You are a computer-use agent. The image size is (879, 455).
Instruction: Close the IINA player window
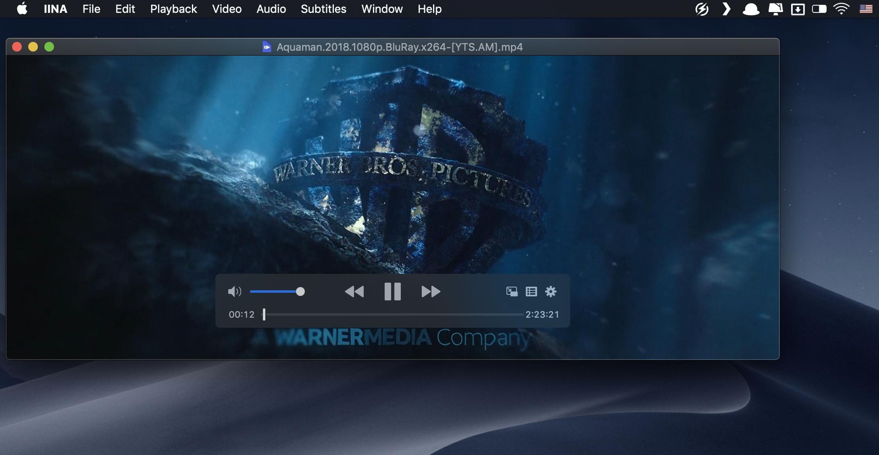(x=17, y=47)
